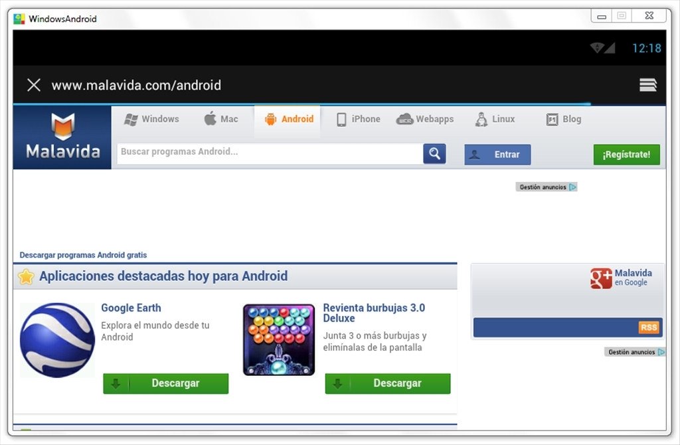Open the Mac tab

[220, 118]
